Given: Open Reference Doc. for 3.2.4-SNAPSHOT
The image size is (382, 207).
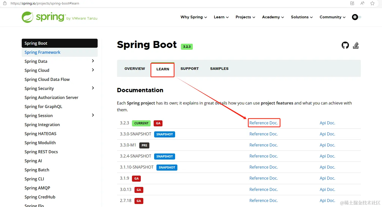Looking at the screenshot, I should coord(264,156).
